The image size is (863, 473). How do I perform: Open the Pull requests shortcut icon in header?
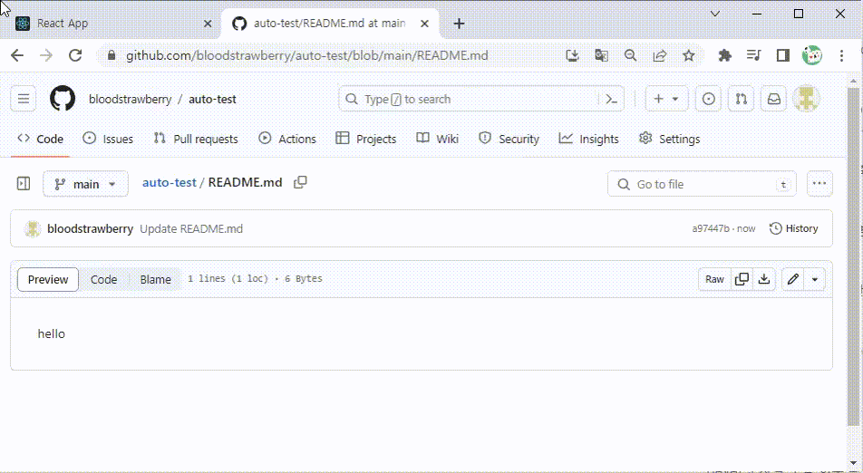pyautogui.click(x=742, y=99)
